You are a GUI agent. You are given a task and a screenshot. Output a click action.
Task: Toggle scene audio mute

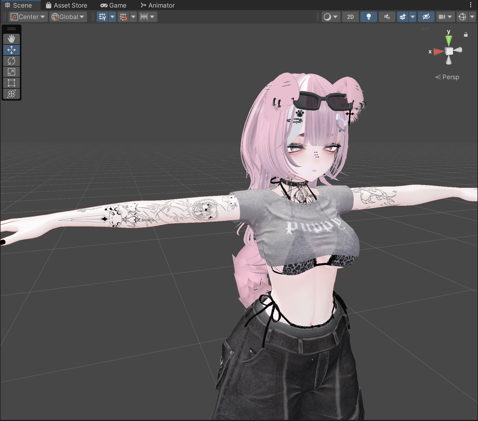pyautogui.click(x=387, y=17)
